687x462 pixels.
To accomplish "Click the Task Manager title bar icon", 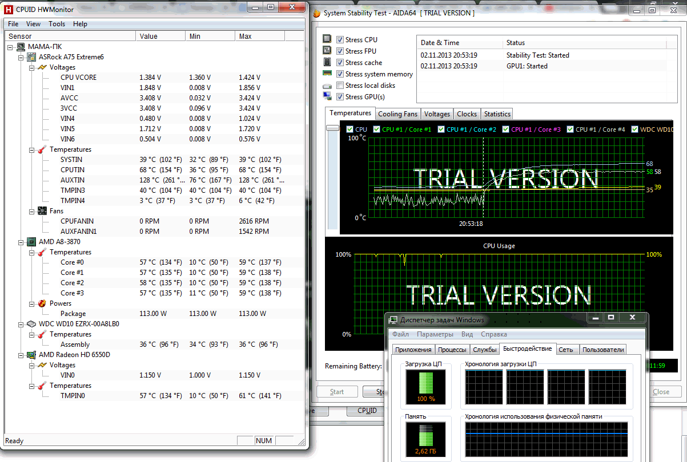I will coord(393,319).
